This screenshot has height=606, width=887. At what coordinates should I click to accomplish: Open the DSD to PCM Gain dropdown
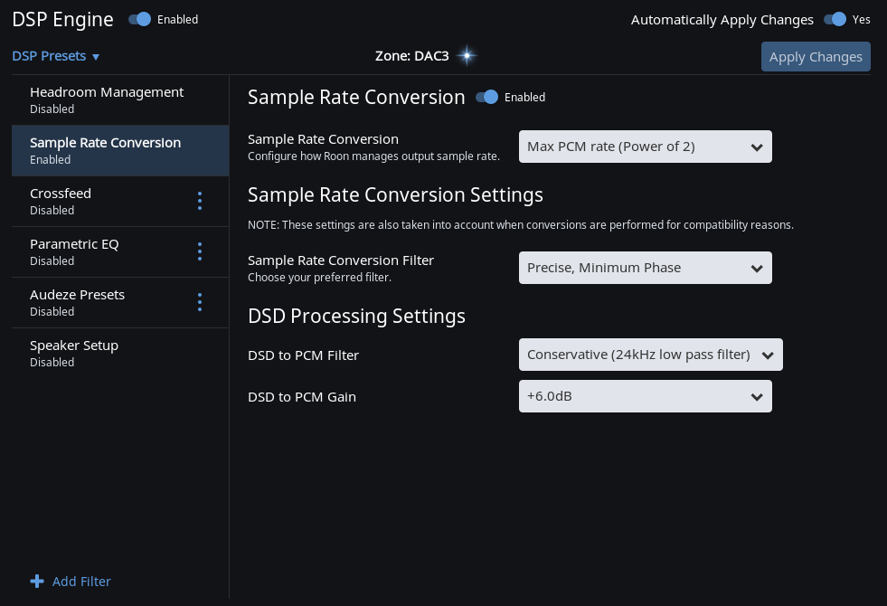point(645,396)
